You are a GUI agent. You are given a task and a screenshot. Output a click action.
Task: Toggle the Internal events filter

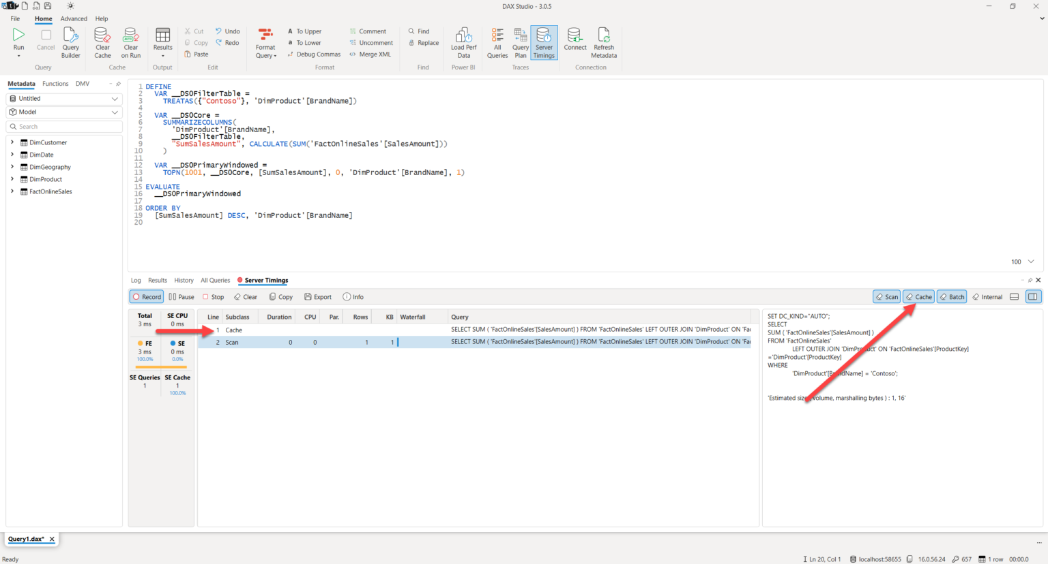[987, 296]
